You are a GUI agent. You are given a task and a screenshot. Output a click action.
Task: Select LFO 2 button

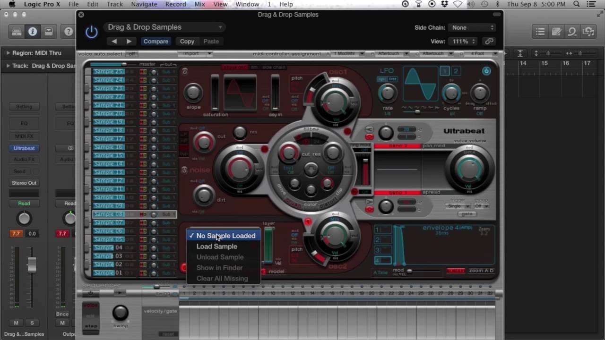point(456,71)
